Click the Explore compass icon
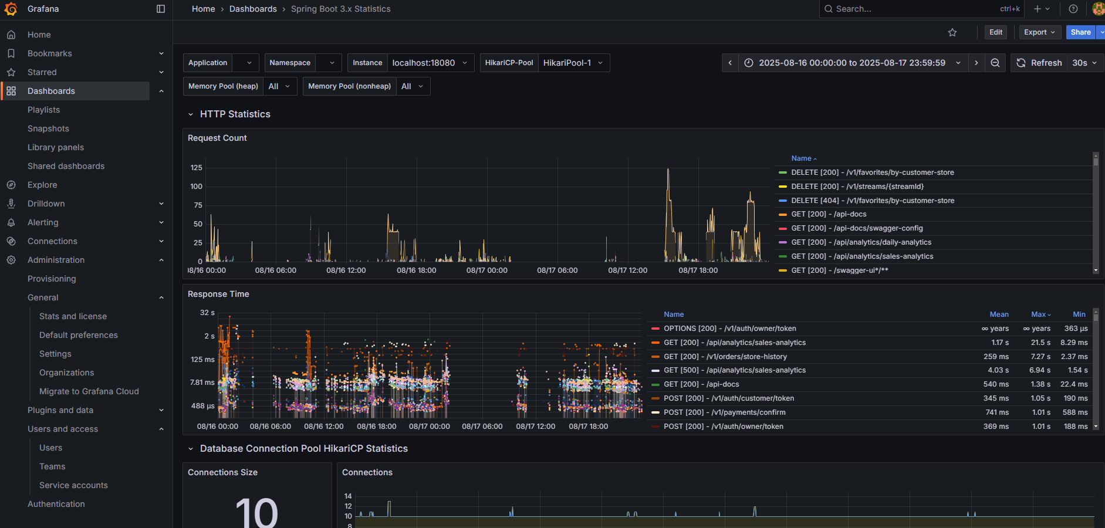 (x=11, y=185)
